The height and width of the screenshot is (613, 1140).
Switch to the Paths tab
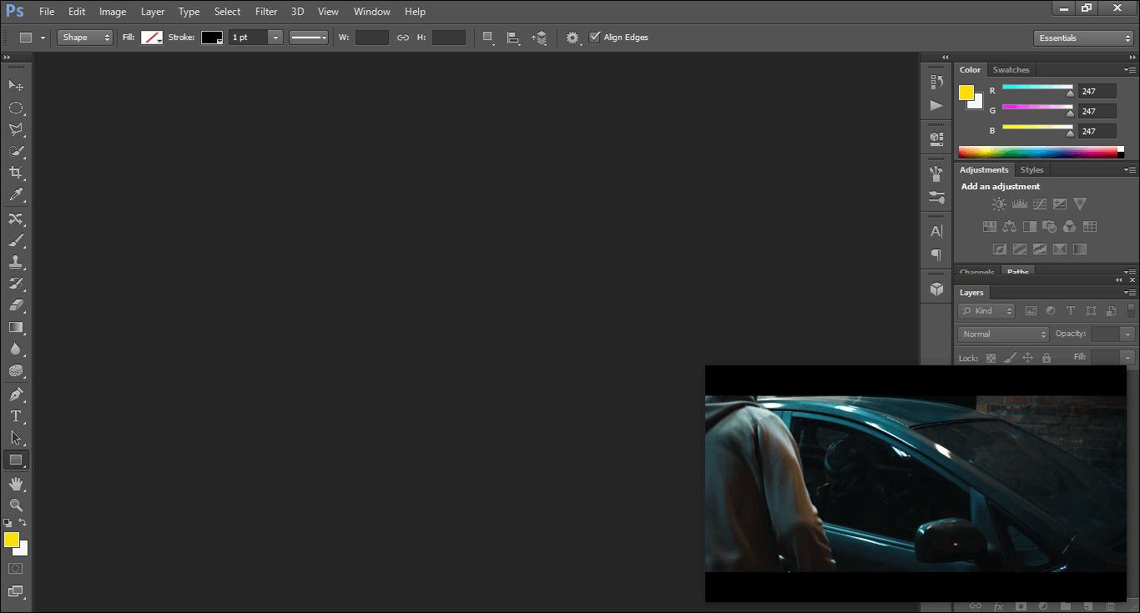click(x=1018, y=271)
